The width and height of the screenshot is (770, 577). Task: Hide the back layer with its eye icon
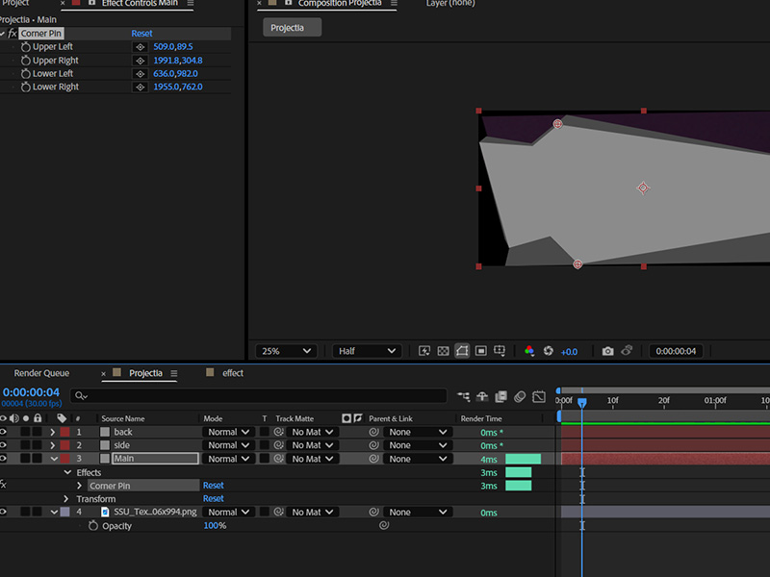tap(3, 432)
